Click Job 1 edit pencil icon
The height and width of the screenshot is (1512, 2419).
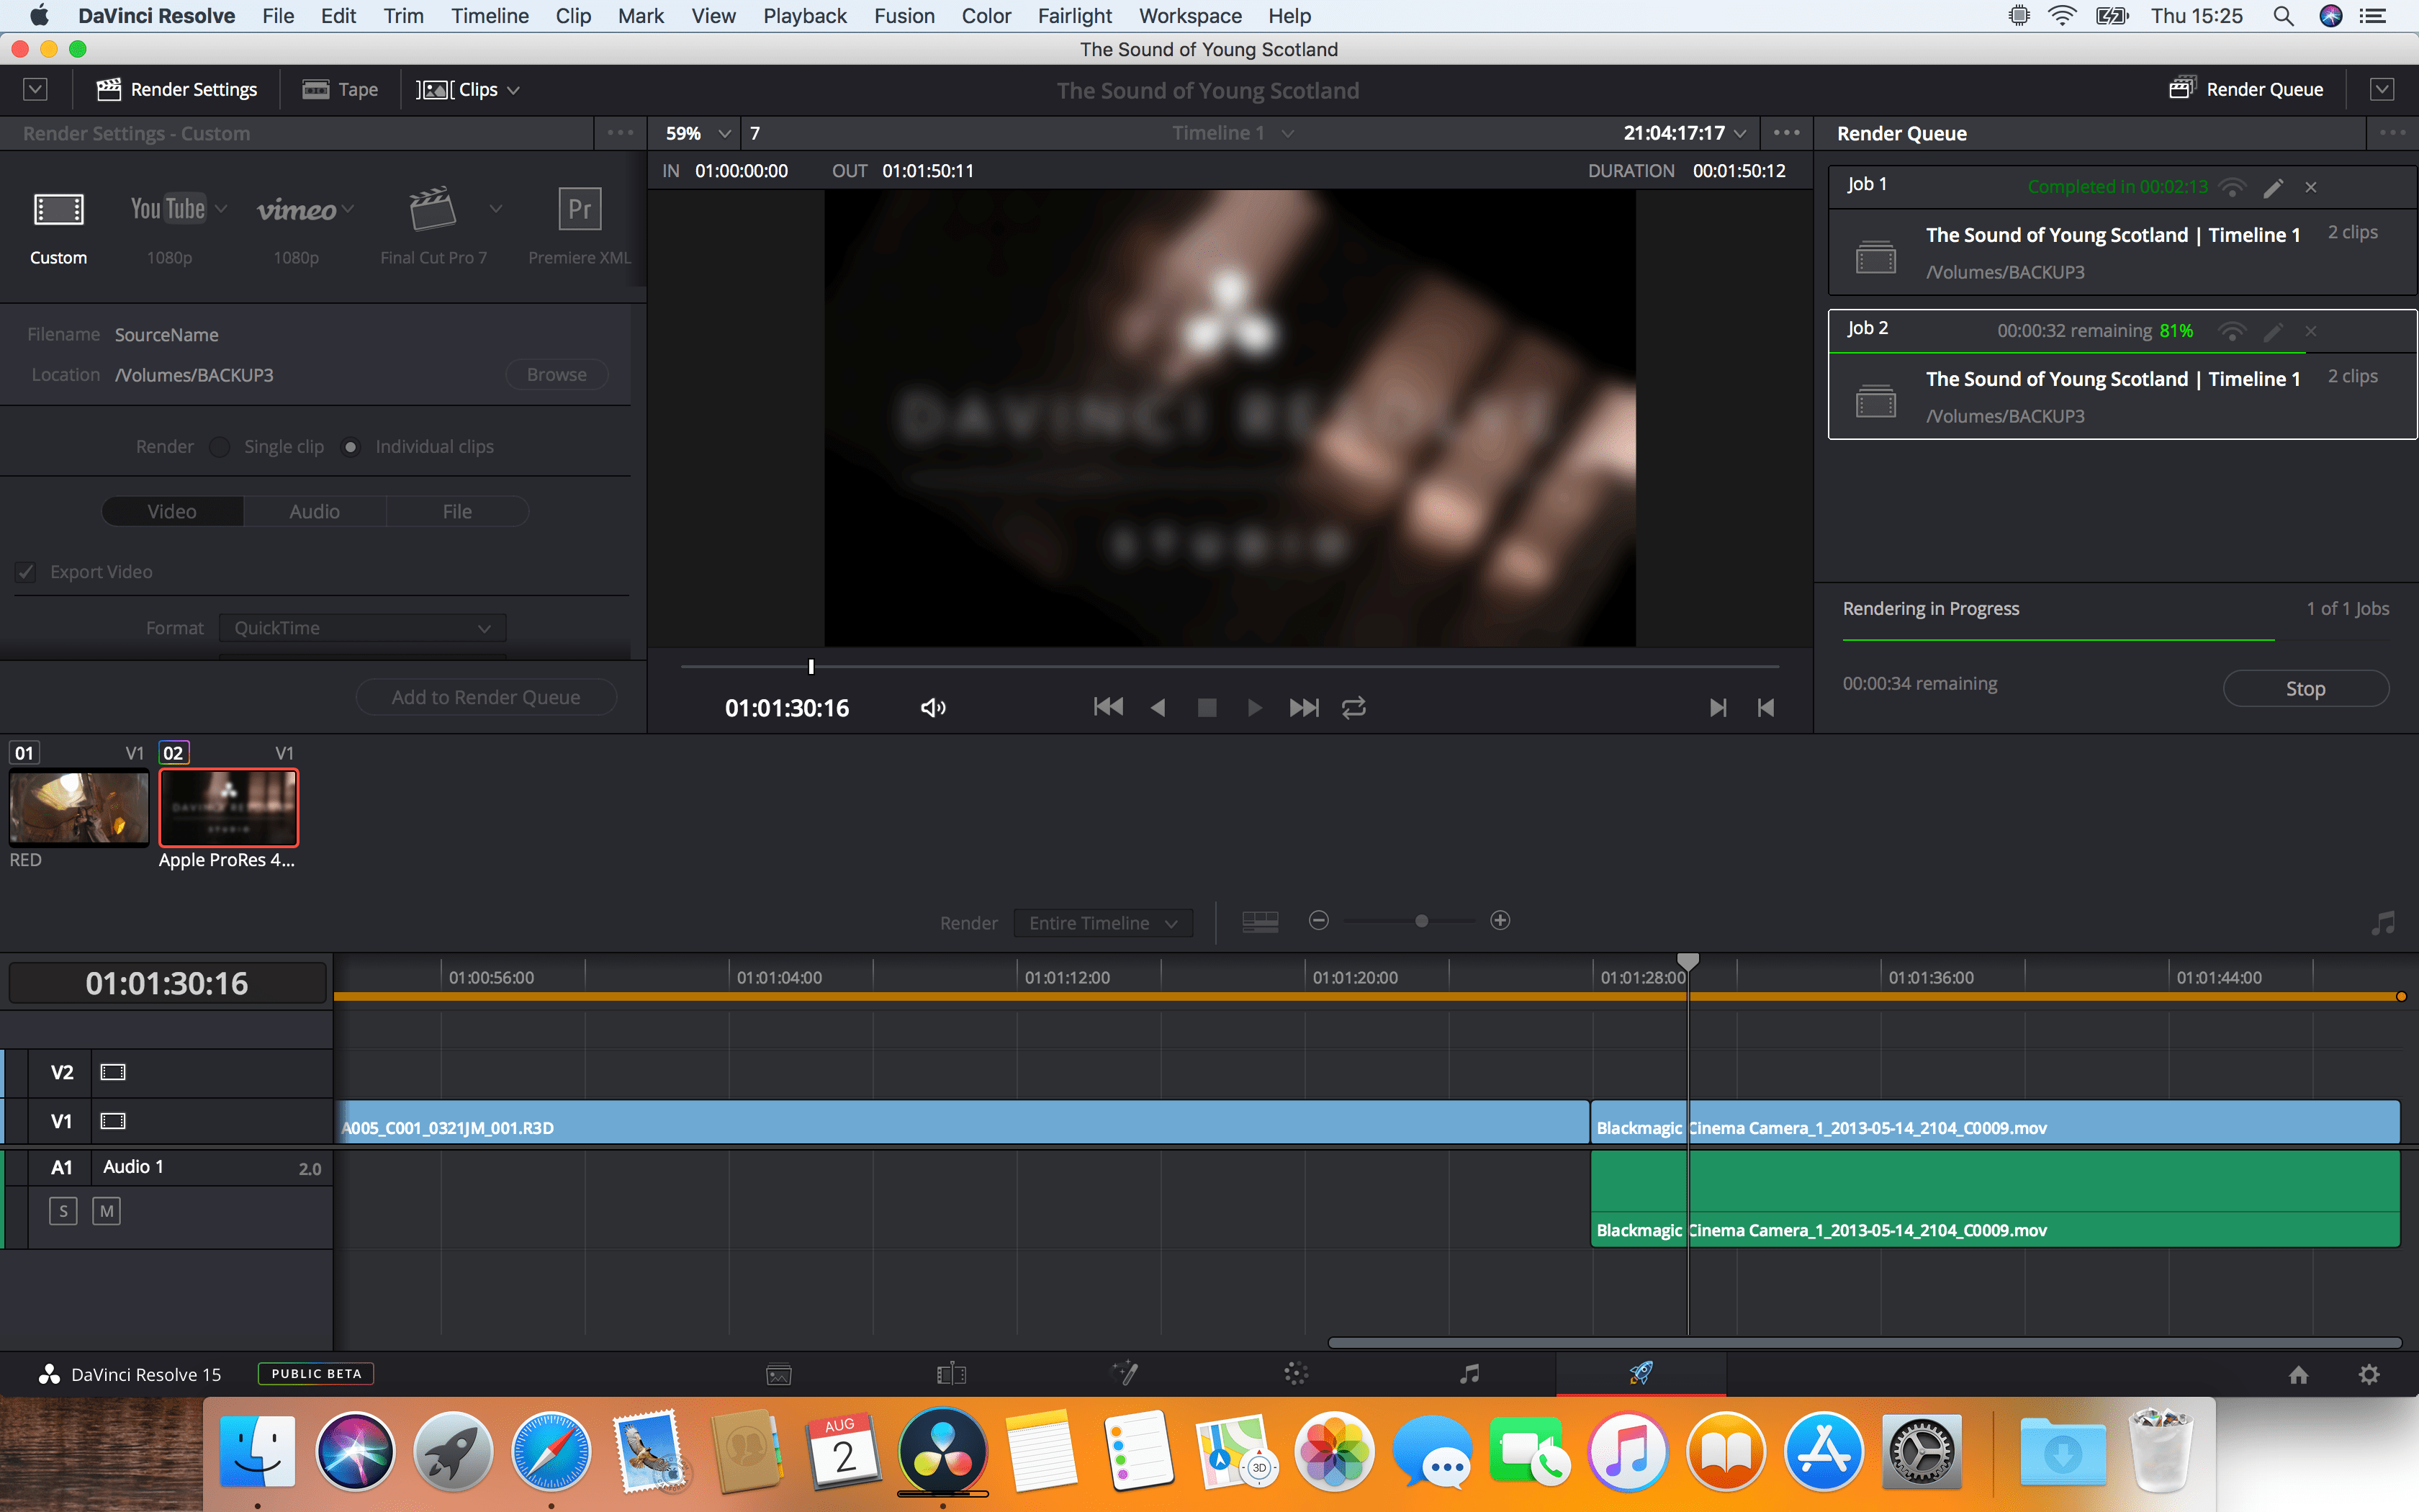click(x=2273, y=187)
